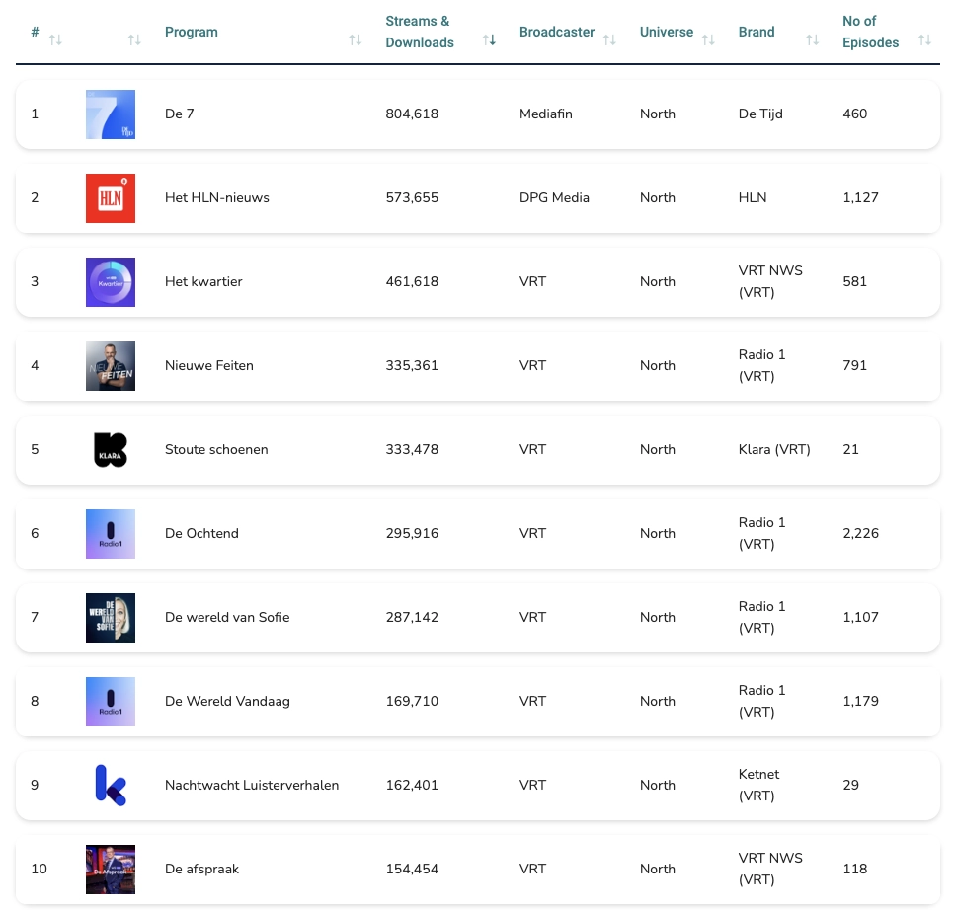956x910 pixels.
Task: Click the HLN red logo thumbnail
Action: click(x=111, y=198)
